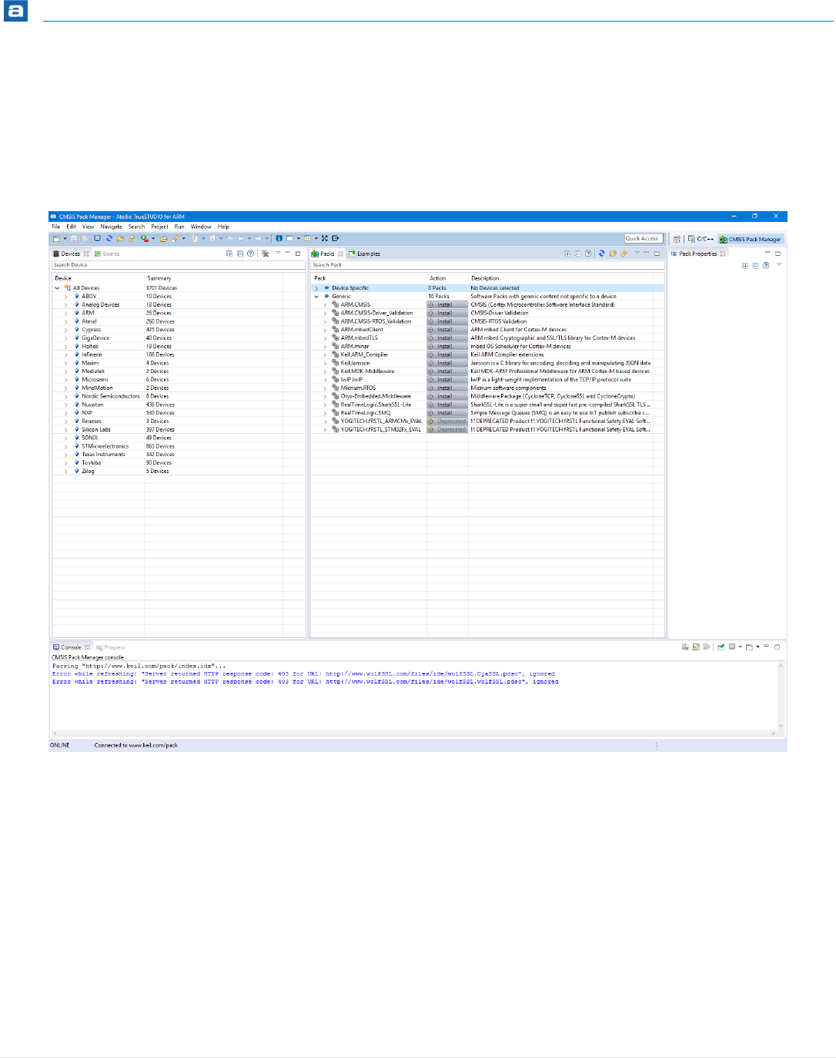Clear the console output
This screenshot has width=836, height=1058.
685,647
